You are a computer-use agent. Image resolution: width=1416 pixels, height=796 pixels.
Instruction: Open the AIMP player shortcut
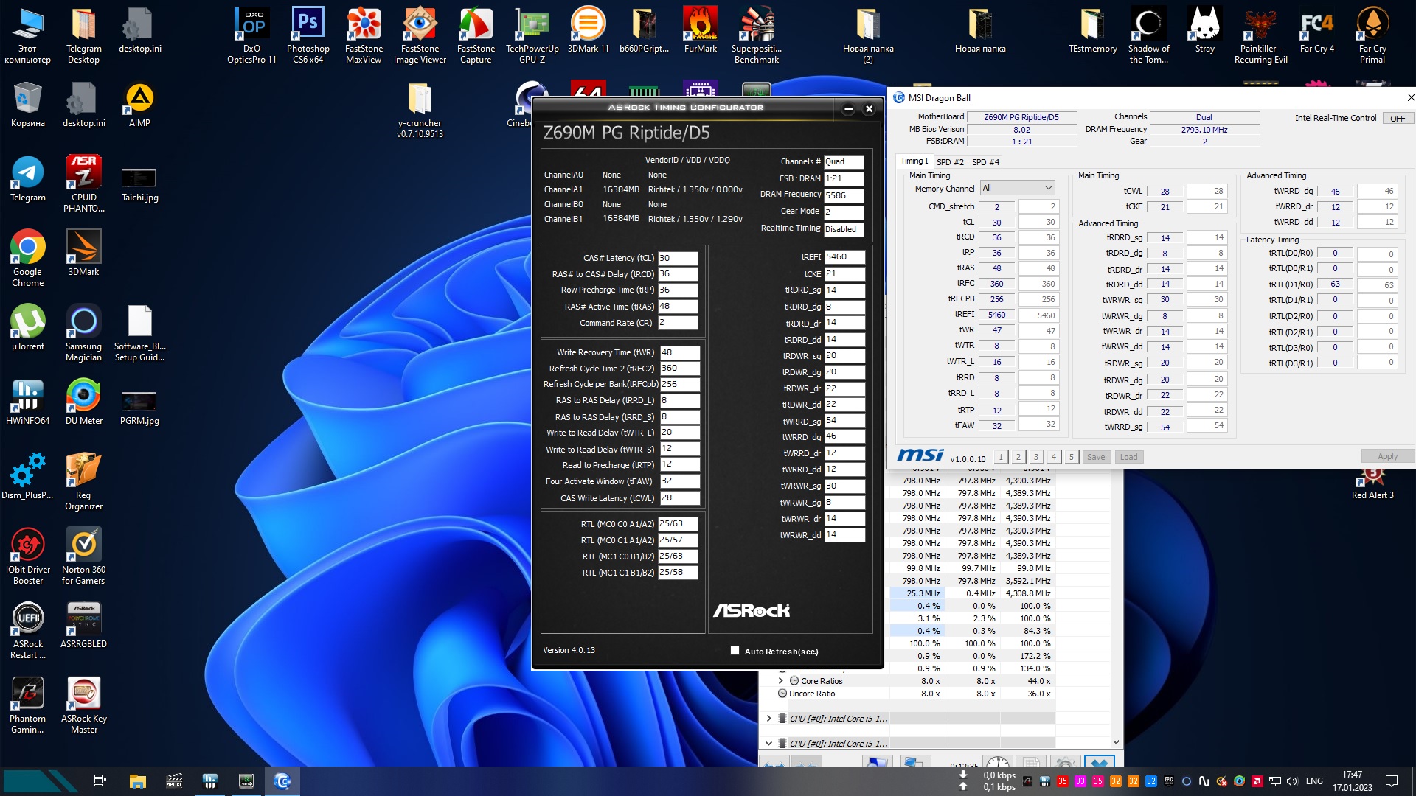pos(139,105)
